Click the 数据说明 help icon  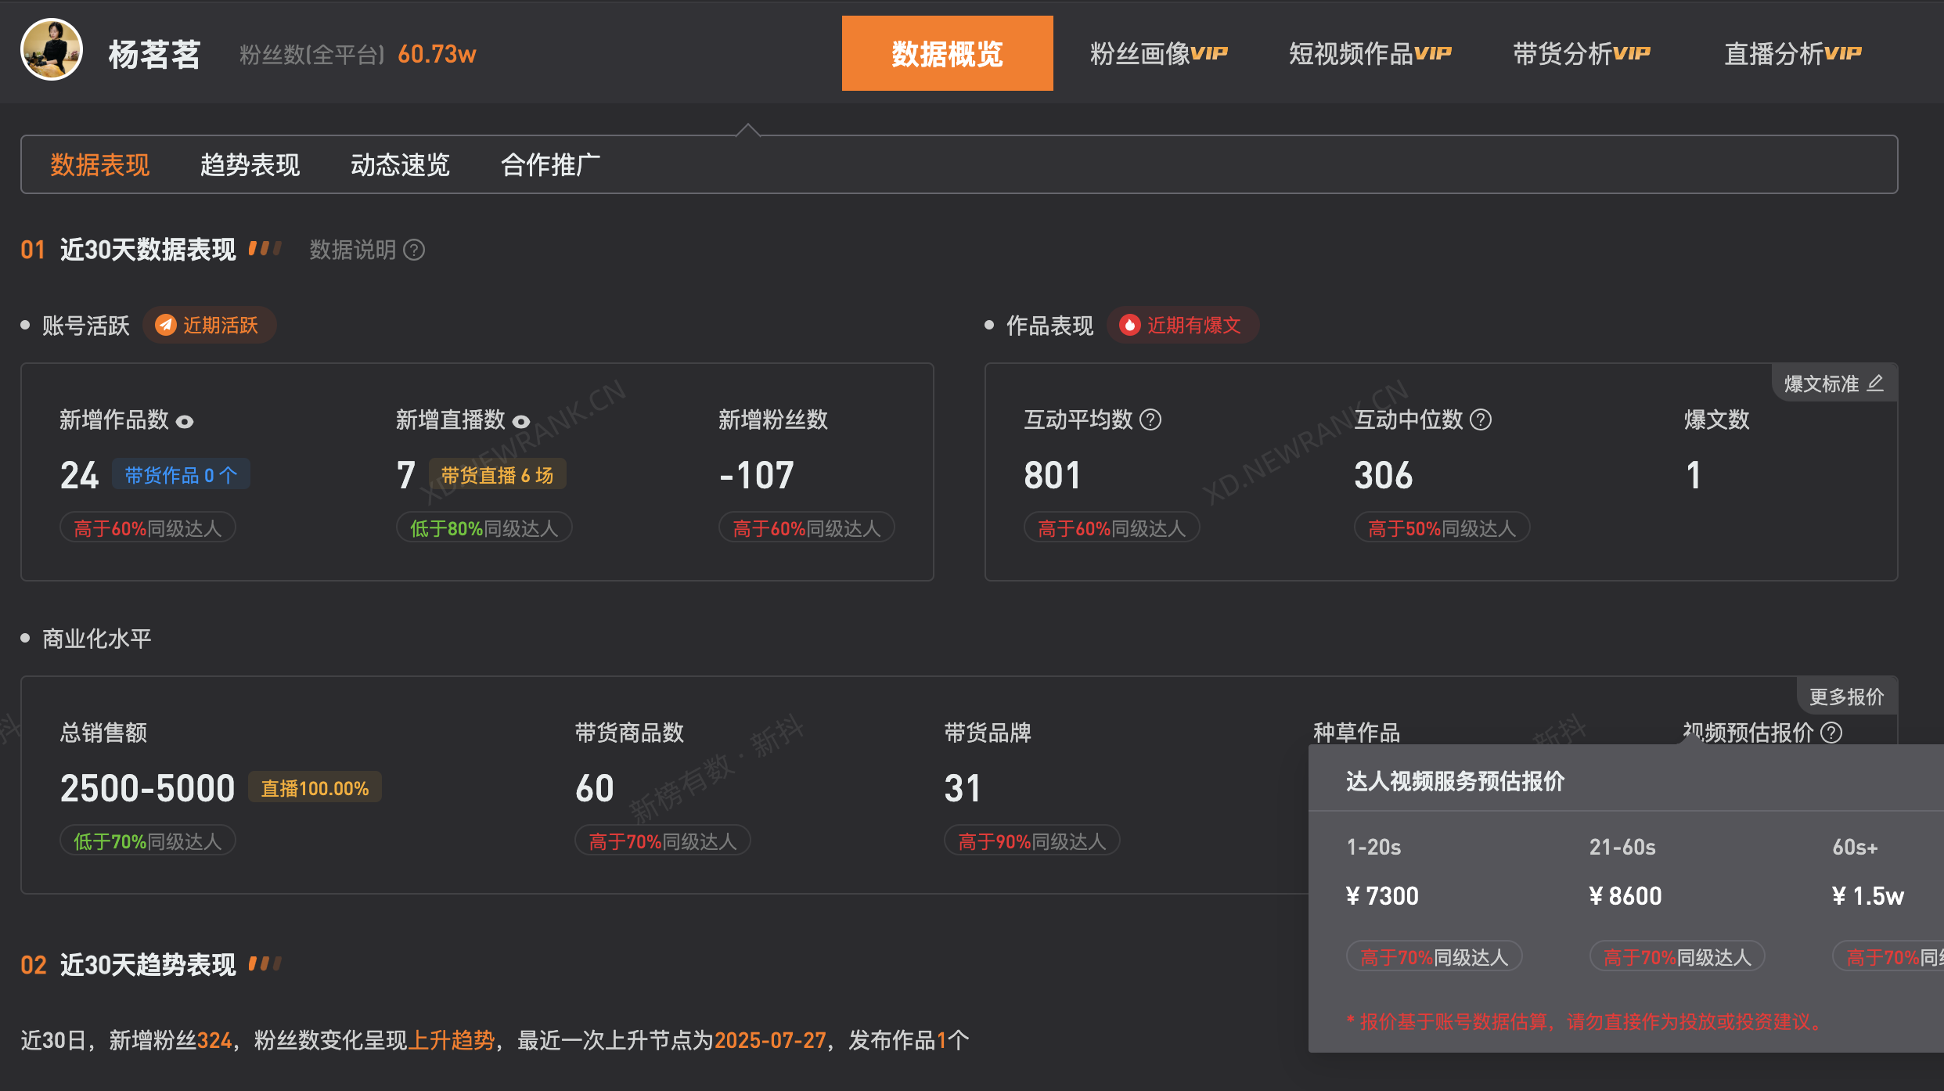(414, 250)
